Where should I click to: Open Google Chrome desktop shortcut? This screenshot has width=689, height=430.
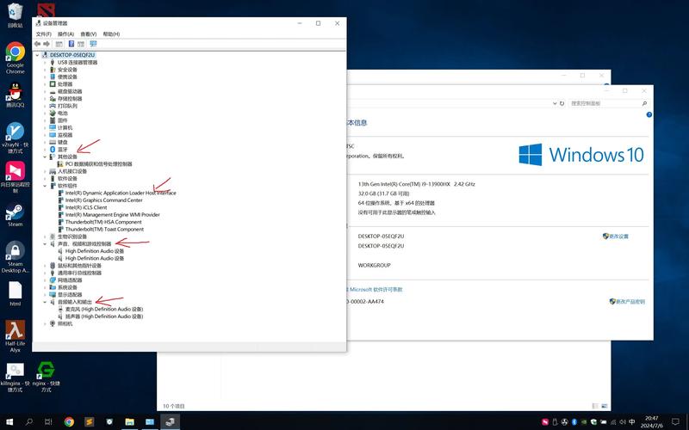[x=15, y=58]
